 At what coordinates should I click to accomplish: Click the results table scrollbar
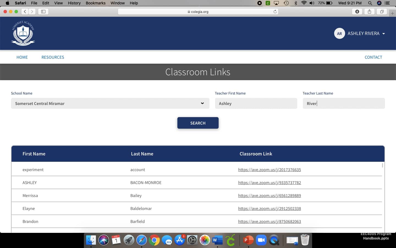(383, 165)
